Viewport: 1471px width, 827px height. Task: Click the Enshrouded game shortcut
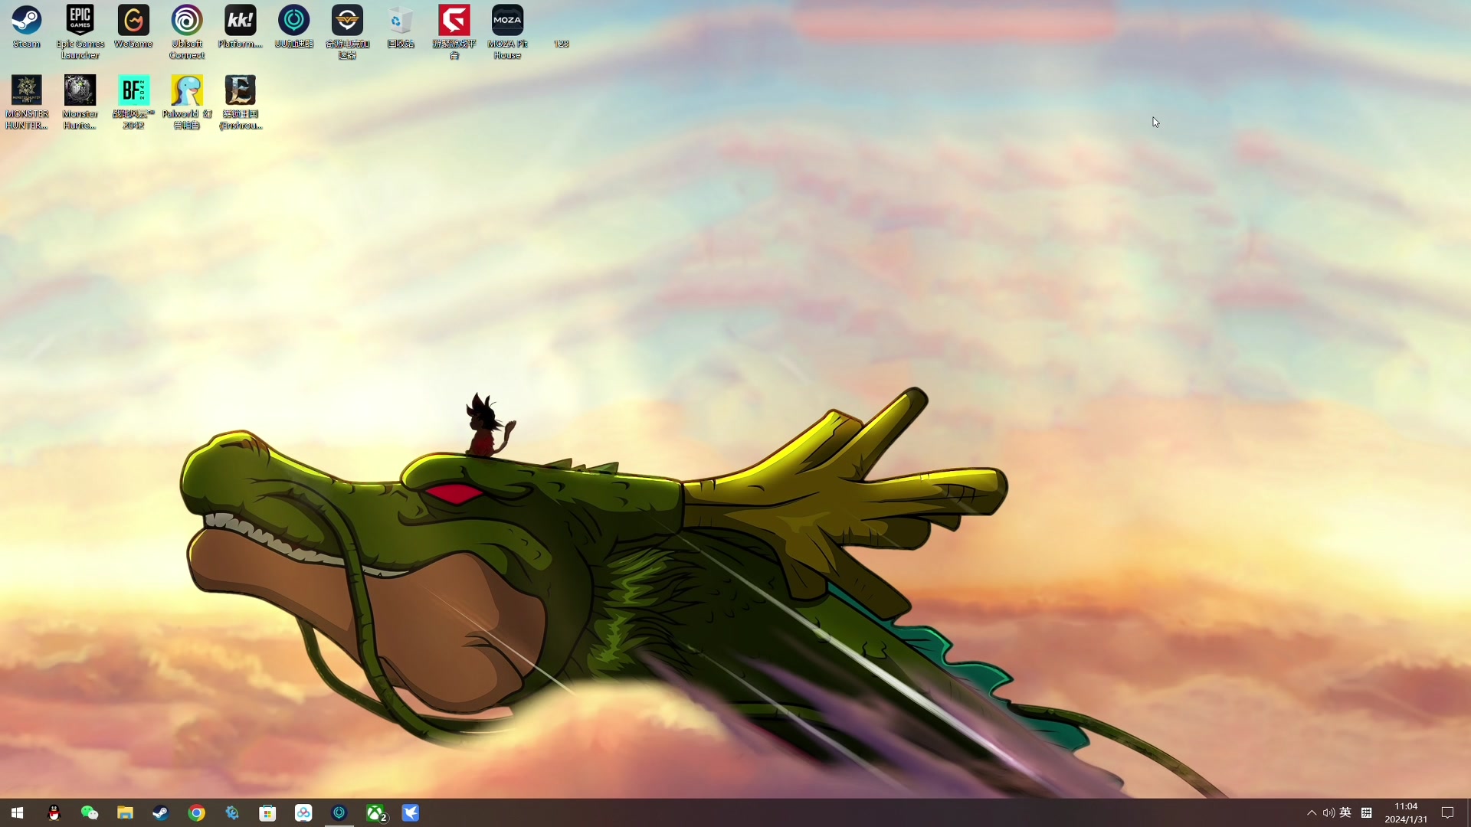240,91
